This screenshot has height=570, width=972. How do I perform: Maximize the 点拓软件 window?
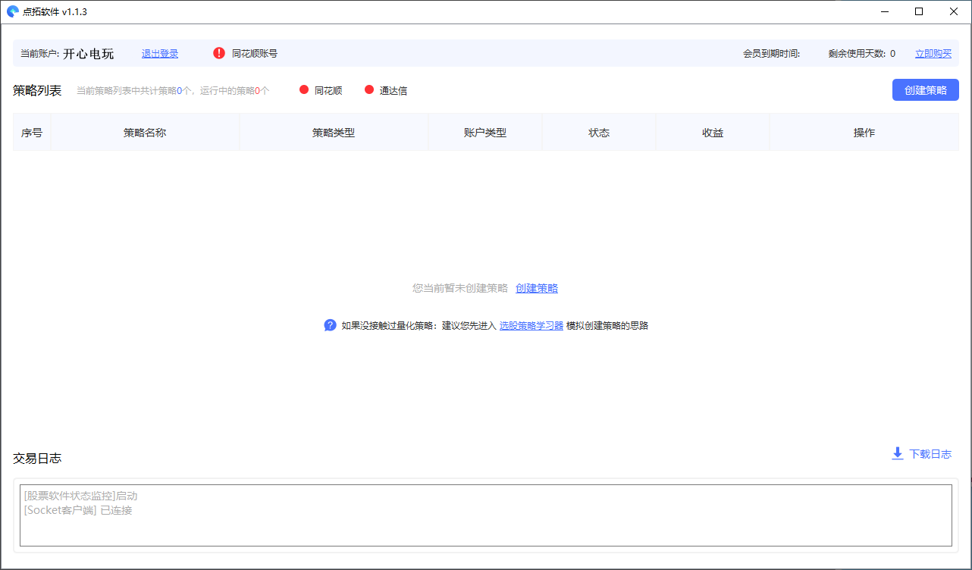[919, 11]
